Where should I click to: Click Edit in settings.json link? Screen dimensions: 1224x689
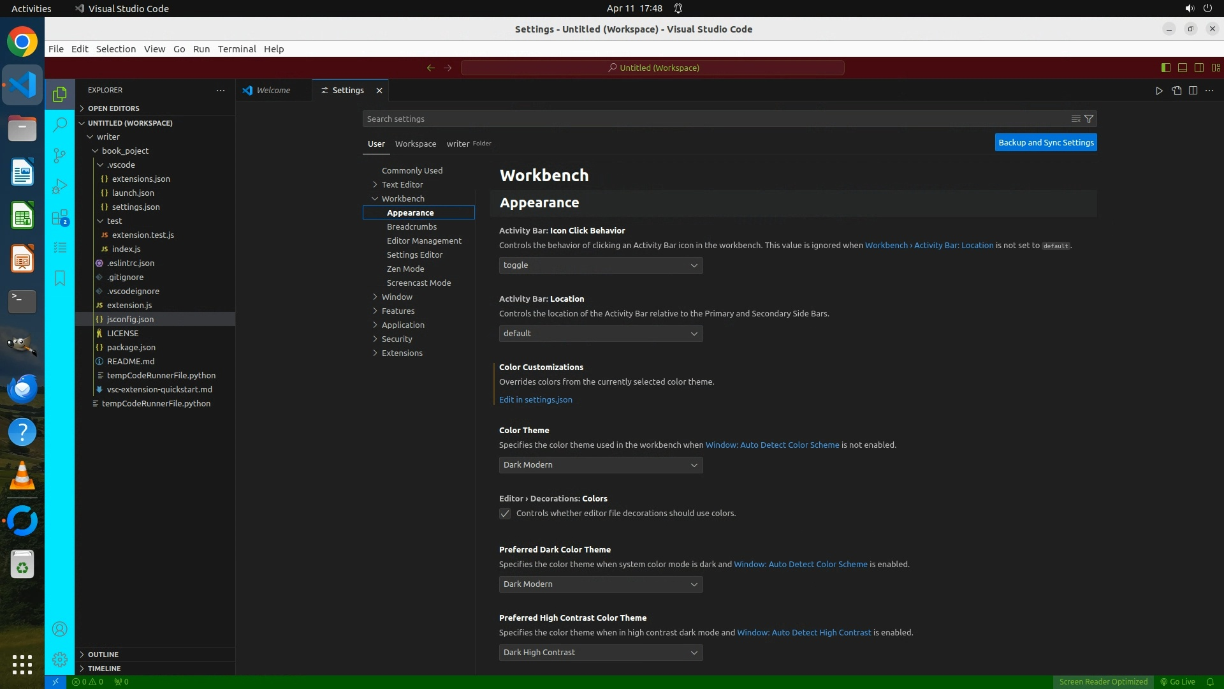[535, 399]
